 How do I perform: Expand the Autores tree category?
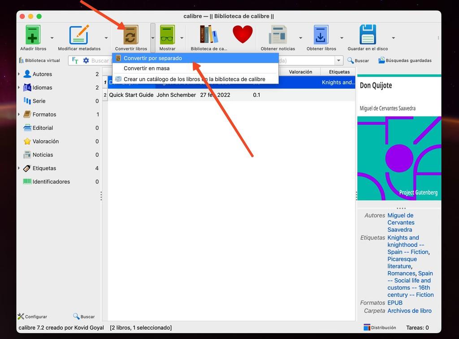[x=19, y=74]
